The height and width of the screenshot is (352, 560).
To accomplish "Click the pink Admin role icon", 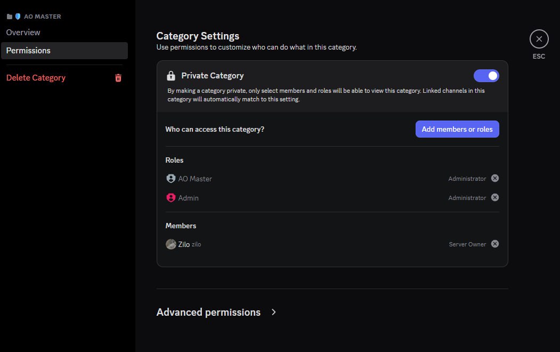I will (x=171, y=198).
